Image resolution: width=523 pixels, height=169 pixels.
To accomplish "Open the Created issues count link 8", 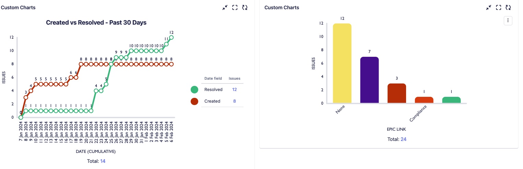I will [x=235, y=101].
